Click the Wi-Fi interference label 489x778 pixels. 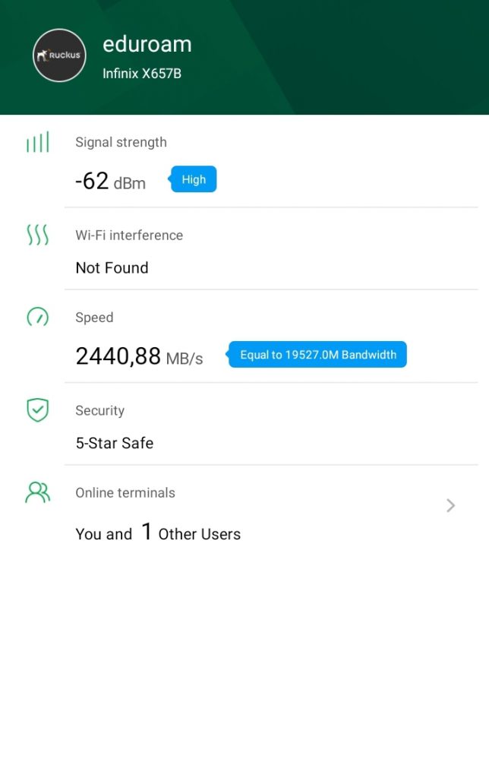point(129,236)
